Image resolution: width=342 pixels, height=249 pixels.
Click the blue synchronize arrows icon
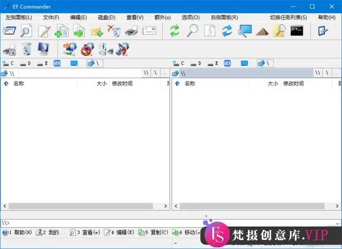coord(227,31)
